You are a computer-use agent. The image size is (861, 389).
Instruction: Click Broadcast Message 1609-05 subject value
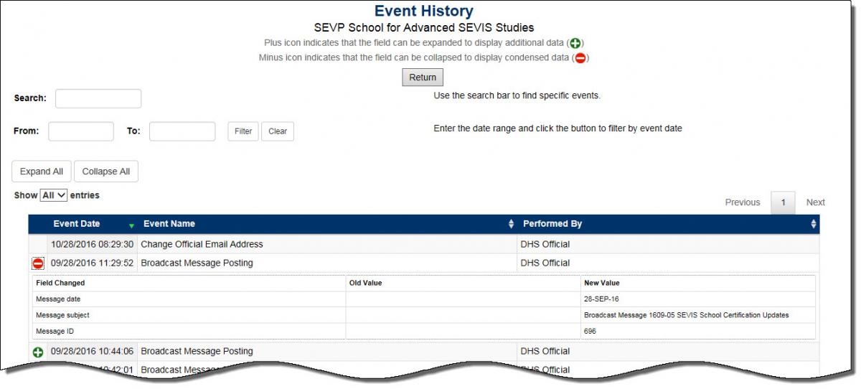(686, 315)
